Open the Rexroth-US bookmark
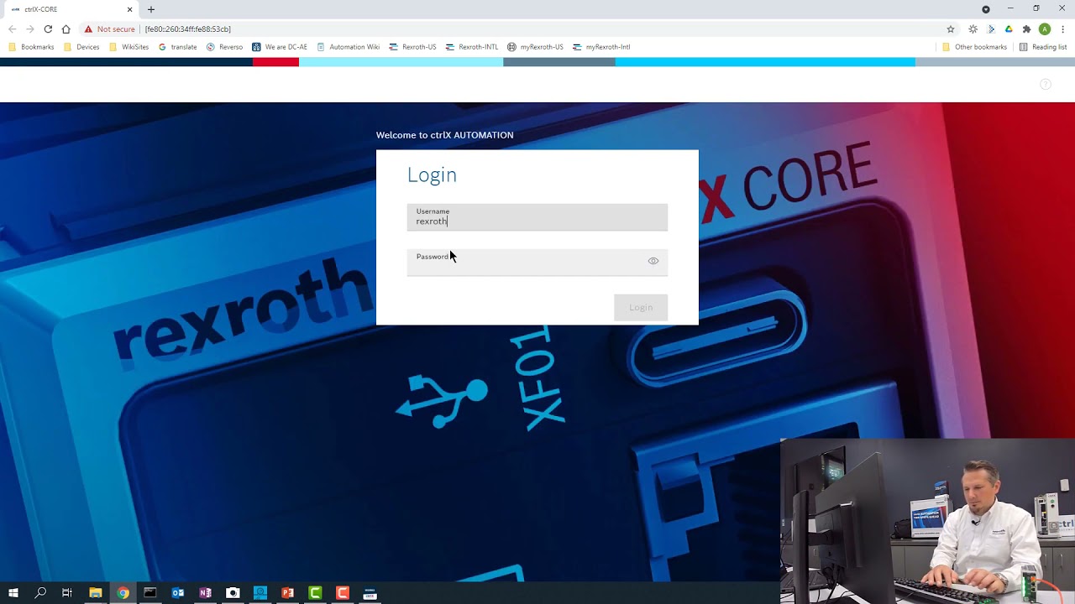This screenshot has width=1075, height=604. 412,47
